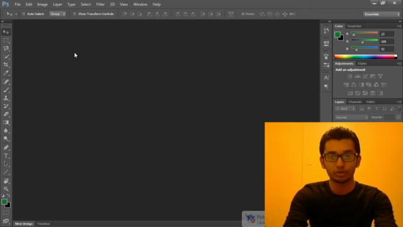403x227 pixels.
Task: Open the Color panel options menu
Action: pyautogui.click(x=399, y=26)
